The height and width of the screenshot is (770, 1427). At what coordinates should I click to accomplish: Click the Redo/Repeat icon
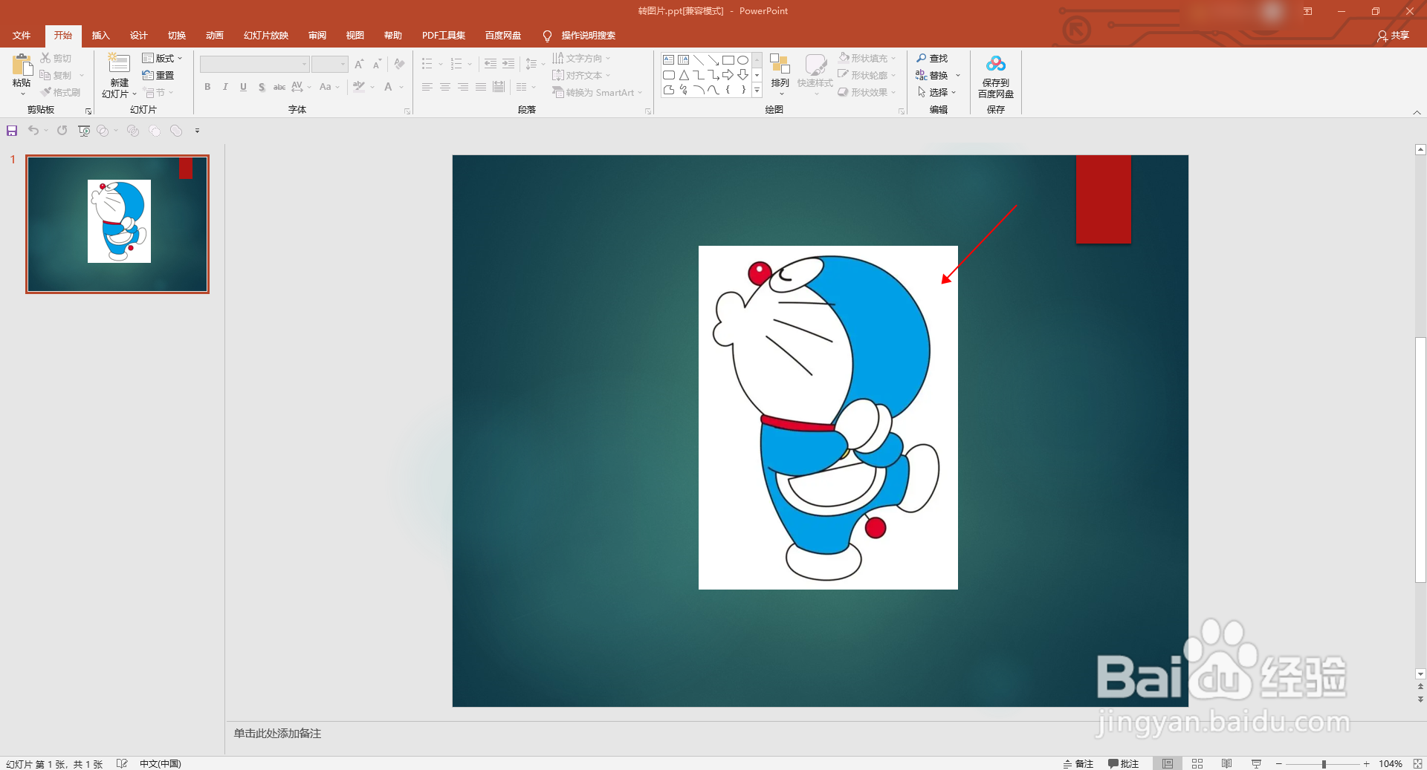[x=62, y=131]
